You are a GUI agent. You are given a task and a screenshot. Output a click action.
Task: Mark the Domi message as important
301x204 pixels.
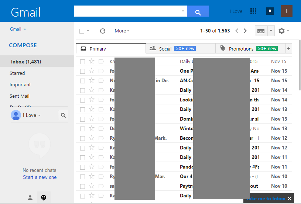click(x=101, y=119)
